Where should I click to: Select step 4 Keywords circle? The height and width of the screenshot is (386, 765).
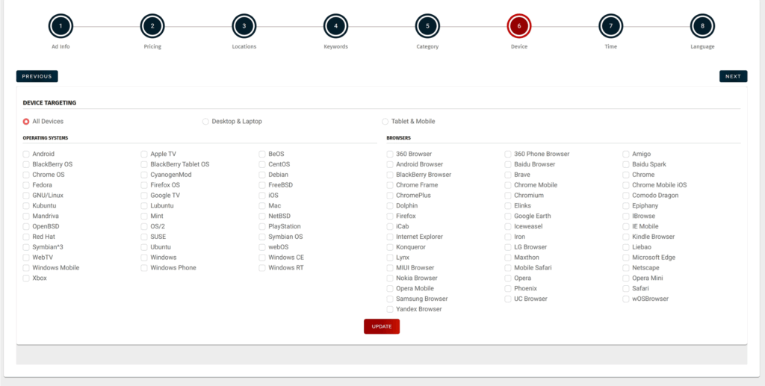(x=335, y=26)
